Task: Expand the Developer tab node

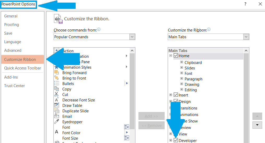Action: click(171, 140)
